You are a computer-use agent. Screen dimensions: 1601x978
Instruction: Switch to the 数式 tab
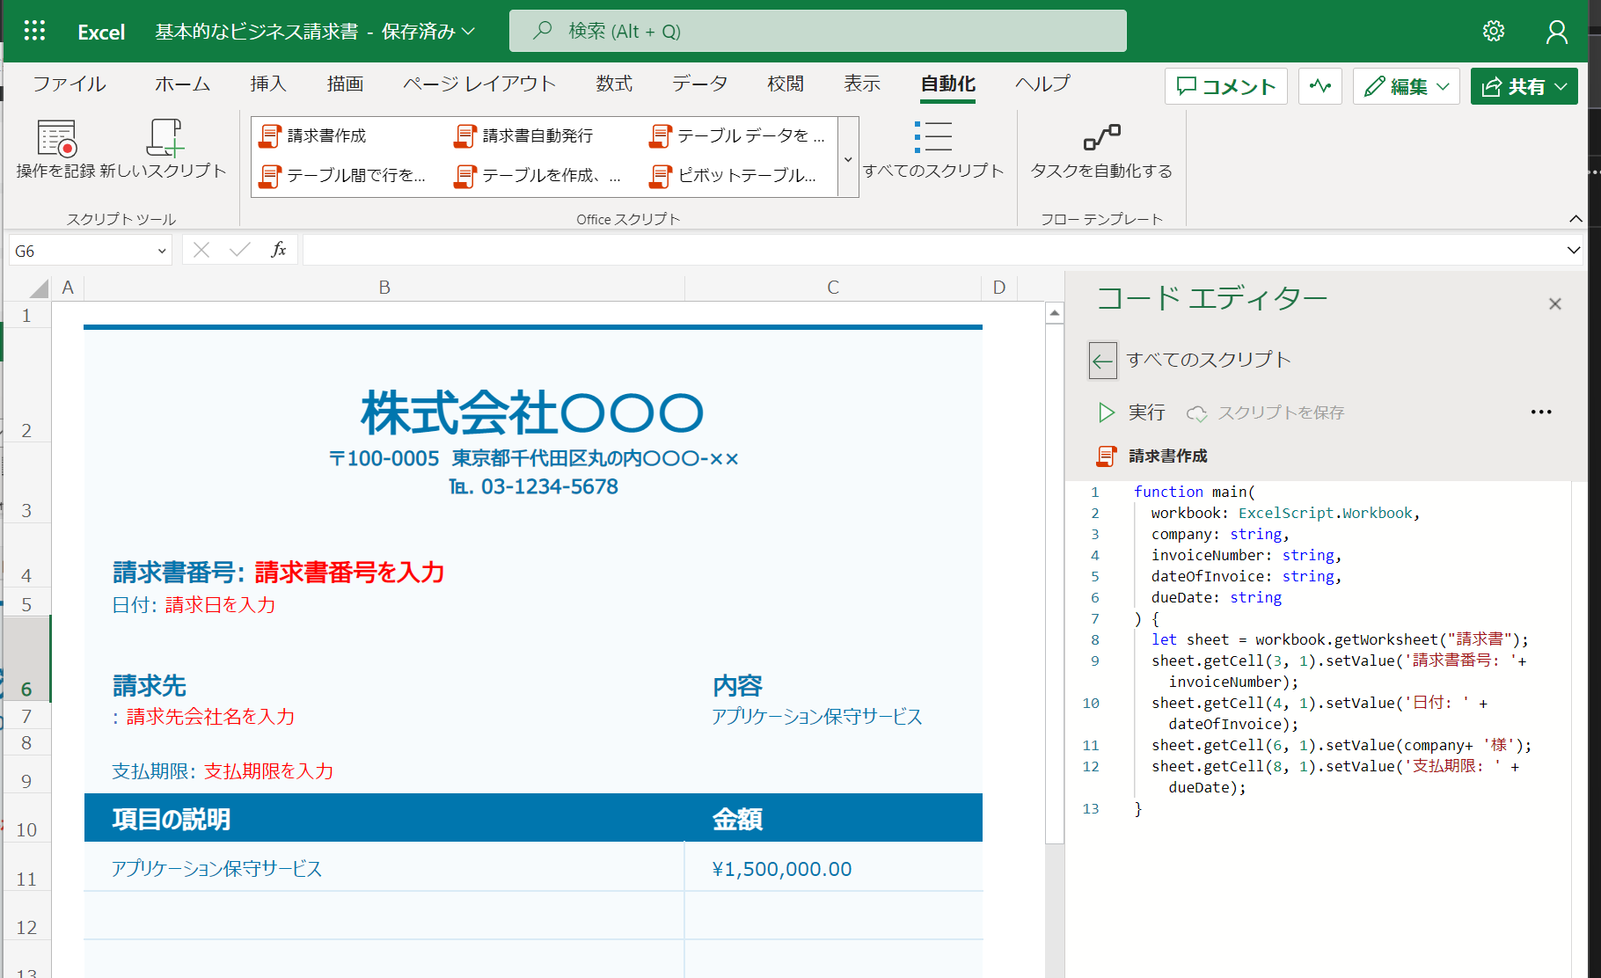(614, 84)
